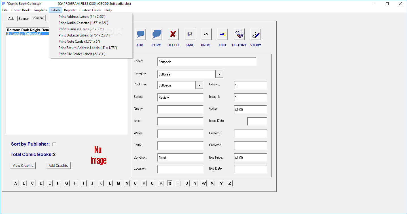This screenshot has height=214, width=407.
Task: Filter by letter Z button
Action: 230,183
